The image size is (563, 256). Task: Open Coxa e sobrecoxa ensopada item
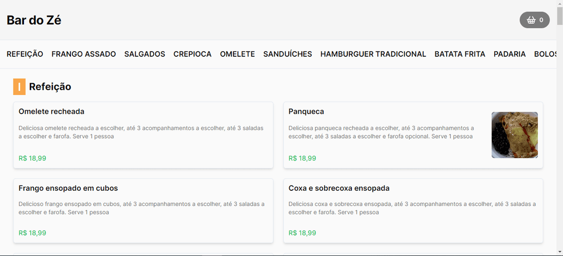coord(339,188)
